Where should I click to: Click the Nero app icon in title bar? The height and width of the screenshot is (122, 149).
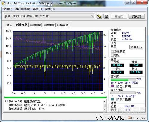coord(4,3)
